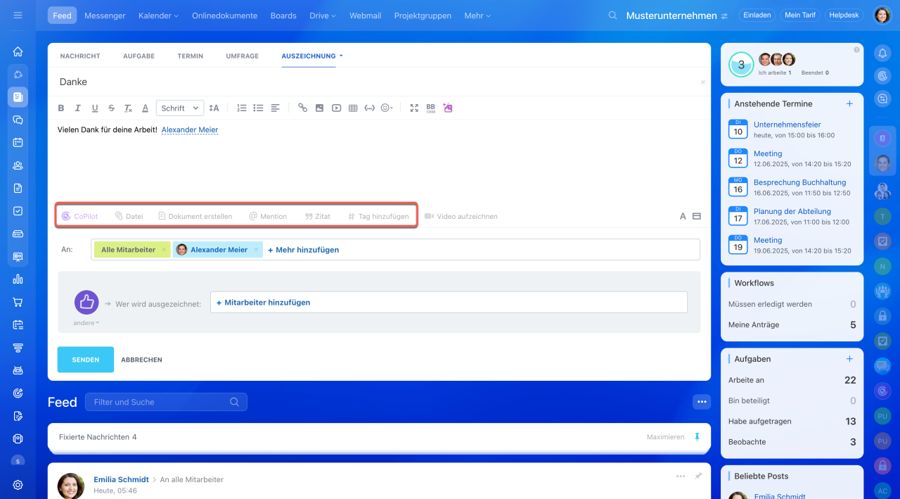Open the Helpdesk button

[x=844, y=15]
